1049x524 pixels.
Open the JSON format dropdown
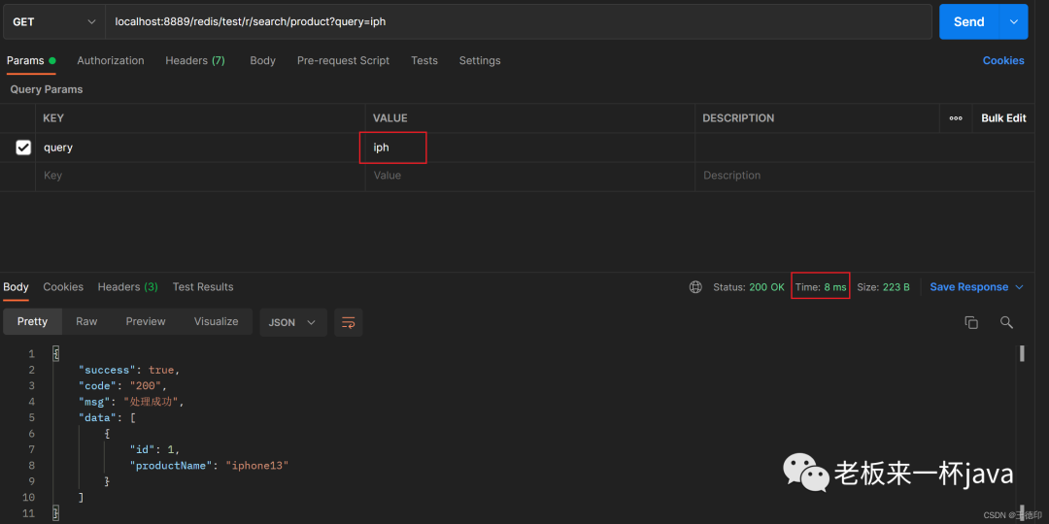(x=293, y=322)
